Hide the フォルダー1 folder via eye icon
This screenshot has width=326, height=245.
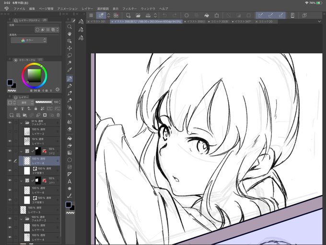(x=10, y=122)
